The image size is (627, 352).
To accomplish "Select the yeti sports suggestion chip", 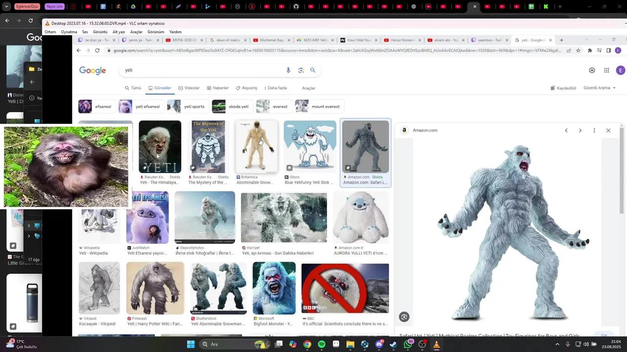I will pos(188,107).
